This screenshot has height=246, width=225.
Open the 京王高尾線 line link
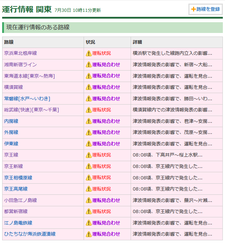pos(16,189)
